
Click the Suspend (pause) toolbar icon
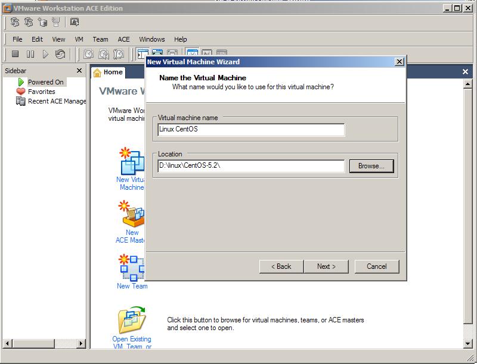[30, 54]
